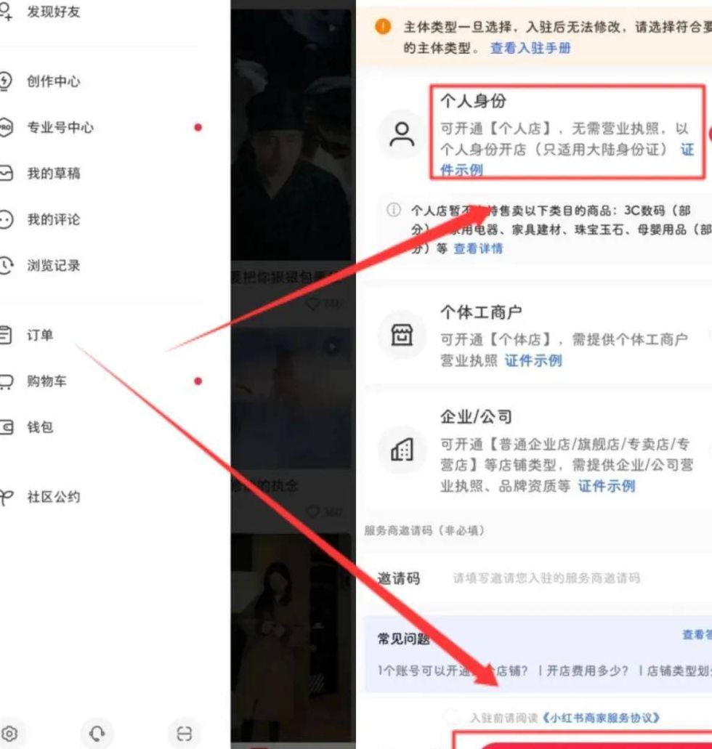
Task: Go to 浏览记录 in the sidebar
Action: coord(53,266)
